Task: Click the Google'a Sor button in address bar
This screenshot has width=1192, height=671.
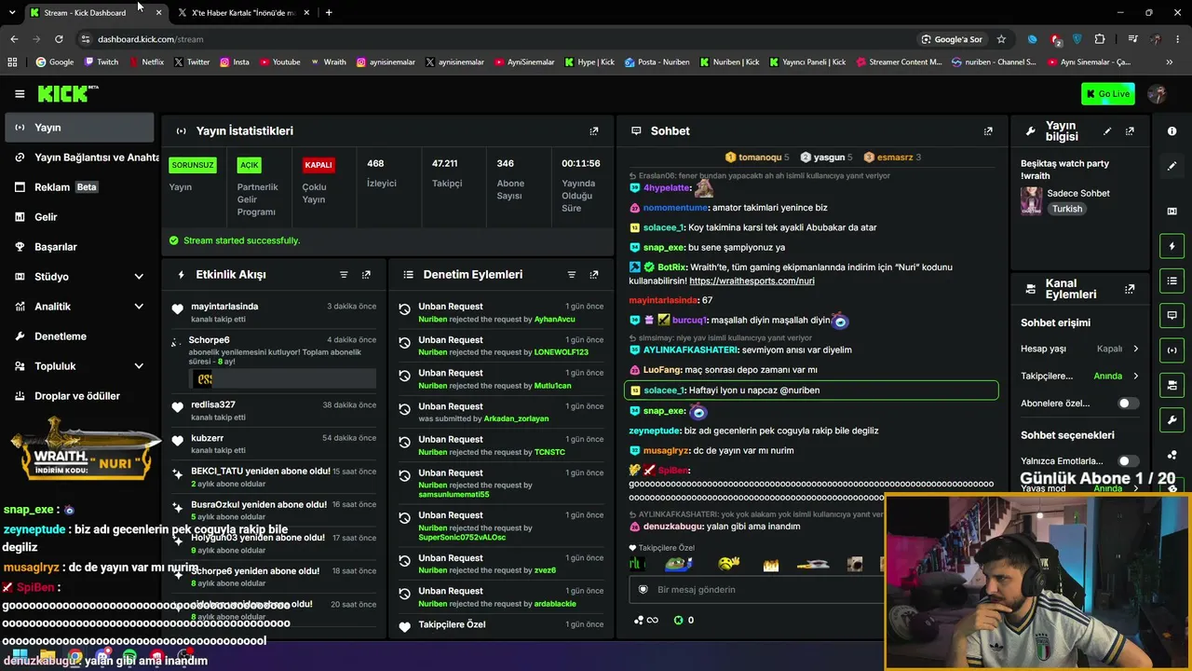Action: tap(952, 39)
